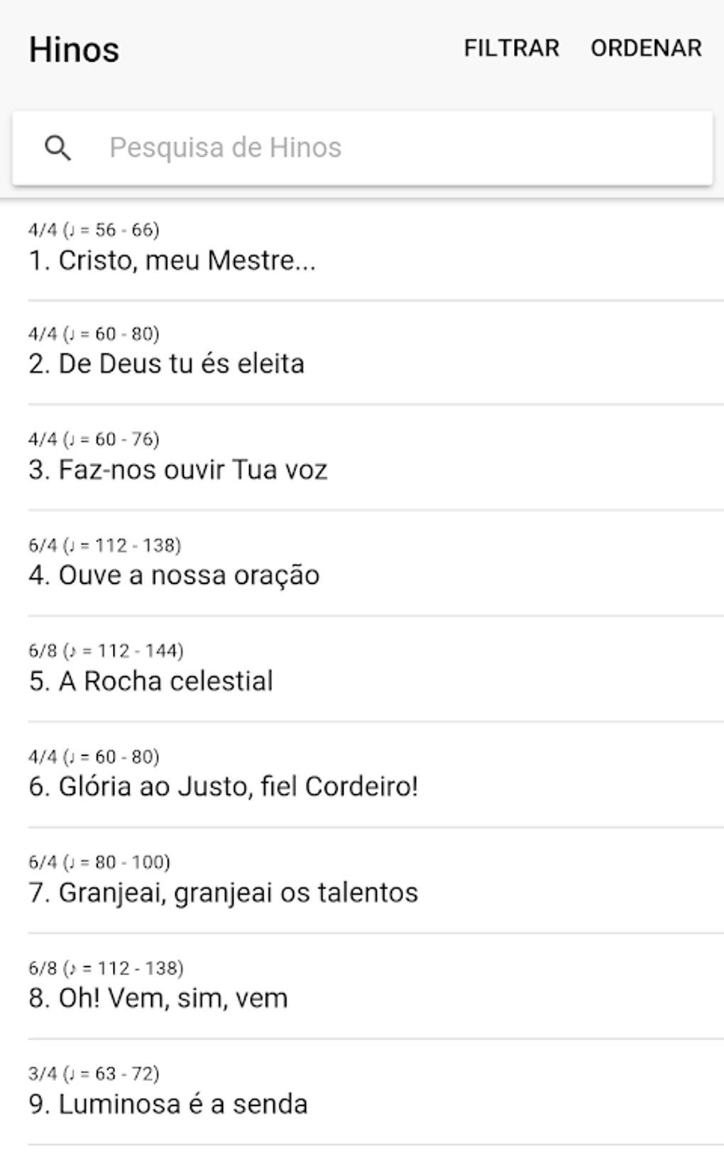Image resolution: width=724 pixels, height=1162 pixels.
Task: Tap the 6/8 tempo 112 - 144 label
Action: pos(106,651)
